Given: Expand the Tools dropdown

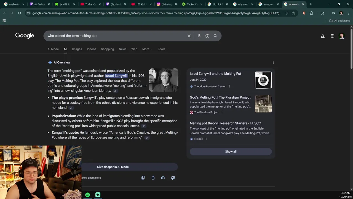Looking at the screenshot, I should 163,49.
